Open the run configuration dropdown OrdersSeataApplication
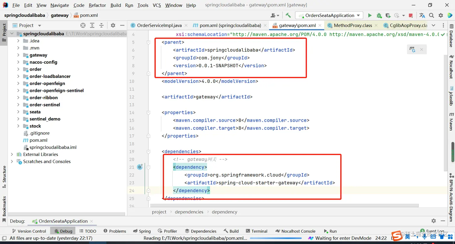Screen dimensions: 455x244 (x=329, y=15)
